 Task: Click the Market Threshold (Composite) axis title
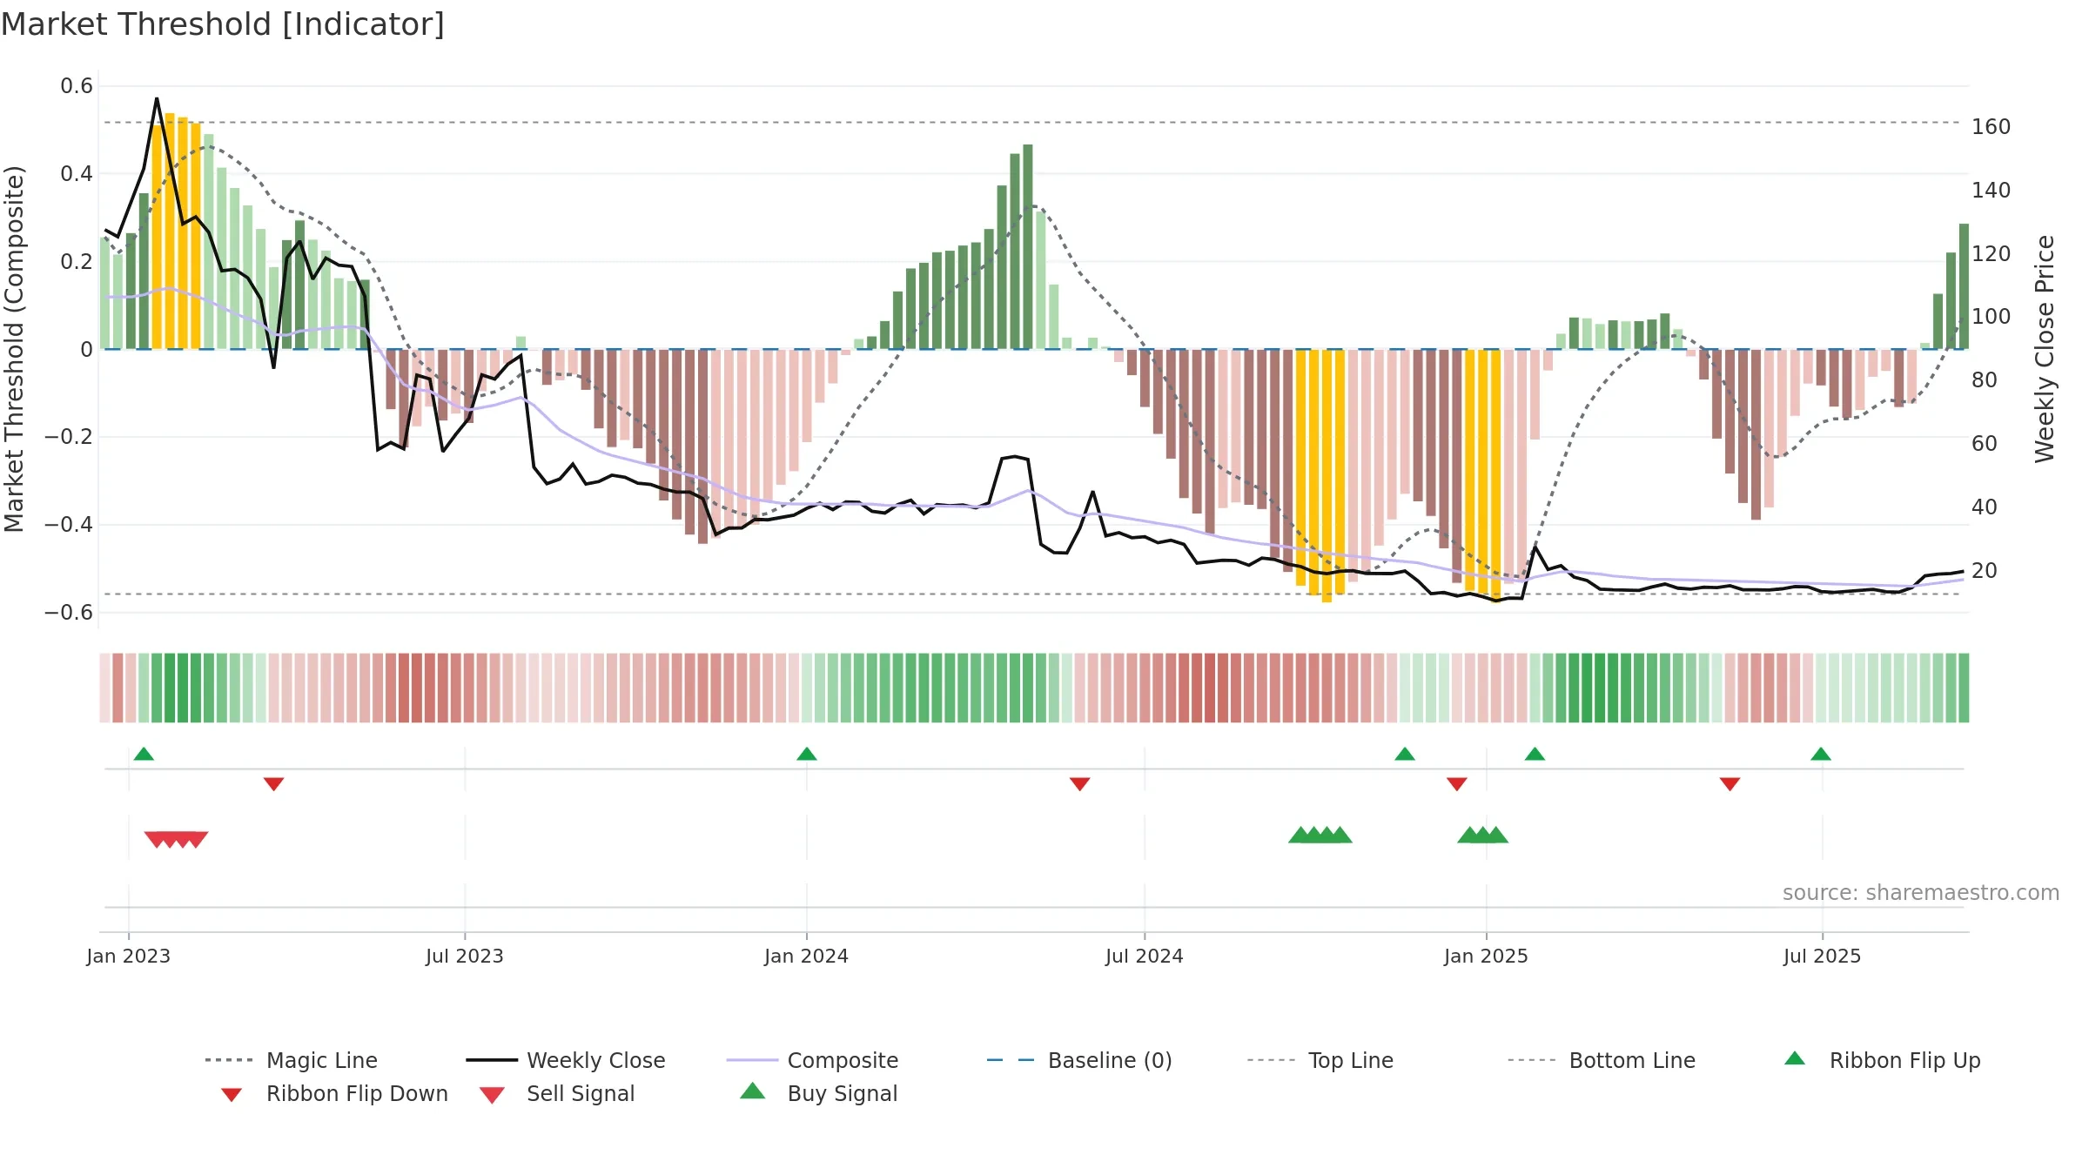[14, 348]
